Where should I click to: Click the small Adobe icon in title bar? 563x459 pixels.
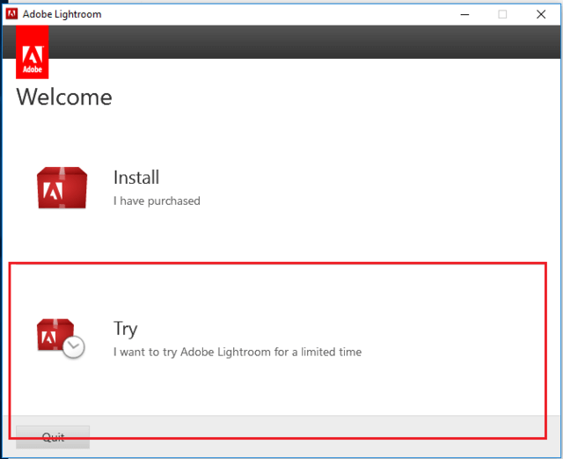[11, 14]
